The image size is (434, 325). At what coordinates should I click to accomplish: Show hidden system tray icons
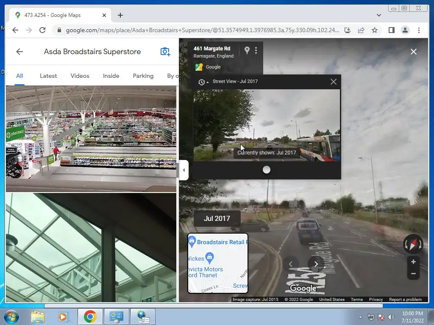tap(360, 317)
